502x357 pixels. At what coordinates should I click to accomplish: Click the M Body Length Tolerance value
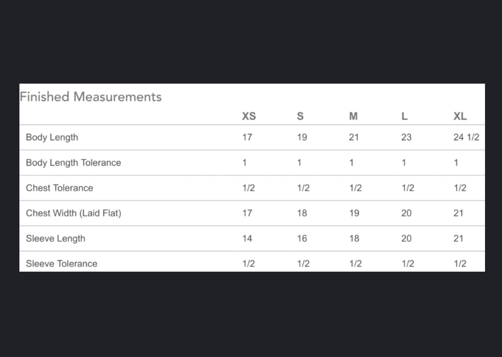tap(351, 163)
